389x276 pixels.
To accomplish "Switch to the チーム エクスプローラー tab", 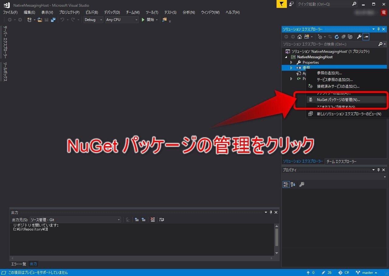I will [x=341, y=162].
